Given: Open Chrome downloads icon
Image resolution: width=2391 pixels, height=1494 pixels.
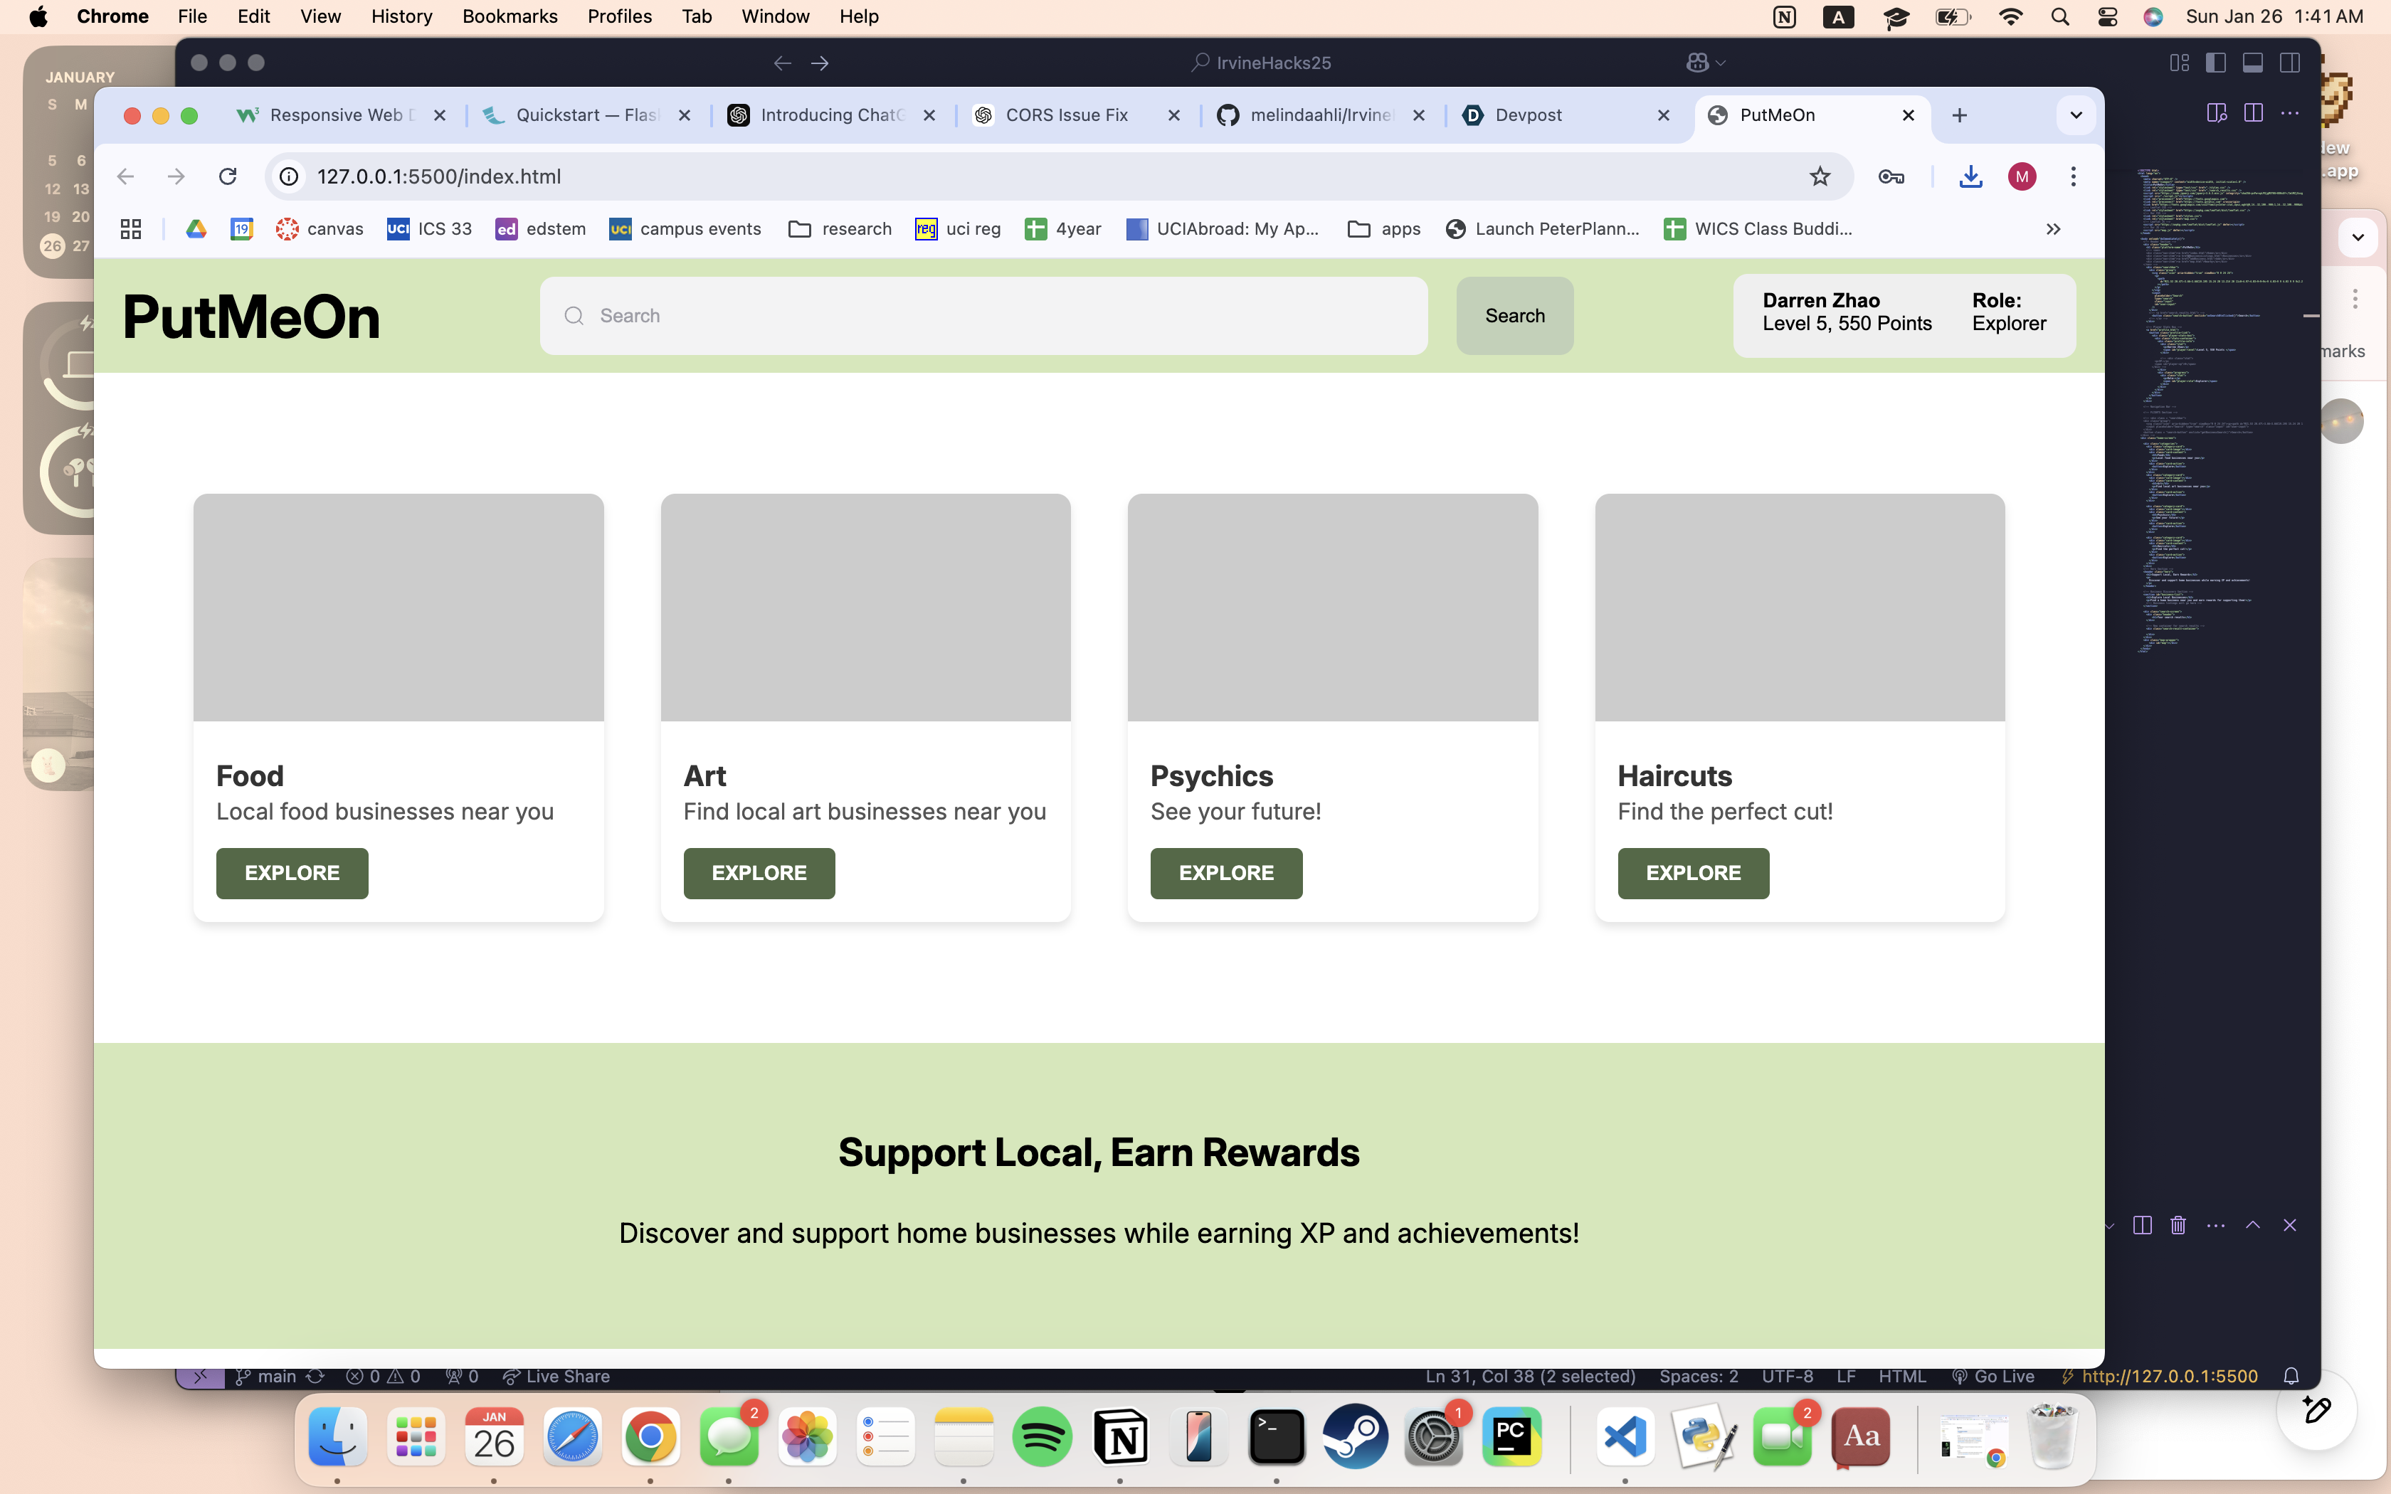Looking at the screenshot, I should [1970, 176].
